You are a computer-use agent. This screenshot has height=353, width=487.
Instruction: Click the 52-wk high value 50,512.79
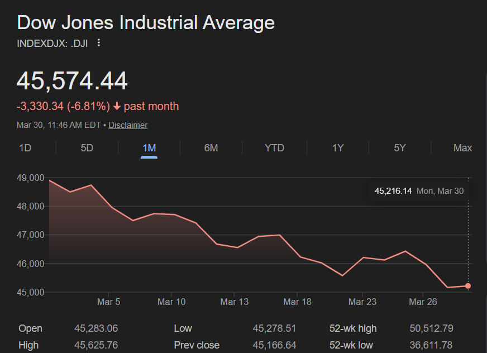coord(431,328)
